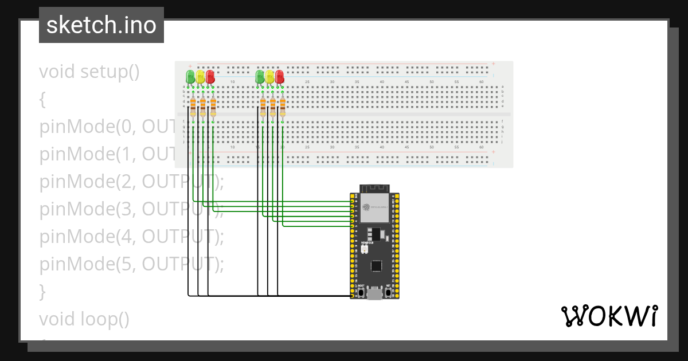This screenshot has height=361, width=688.
Task: Select the rightmost resistor on the breadboard
Action: (x=283, y=107)
